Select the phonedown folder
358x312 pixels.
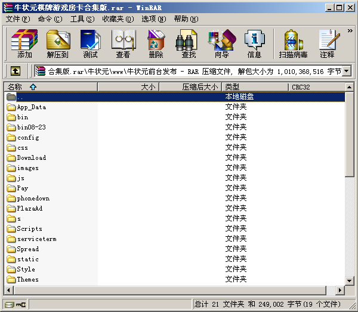pos(33,199)
